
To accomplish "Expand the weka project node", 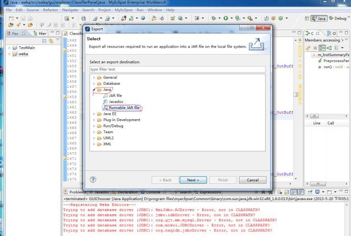I will (9, 54).
